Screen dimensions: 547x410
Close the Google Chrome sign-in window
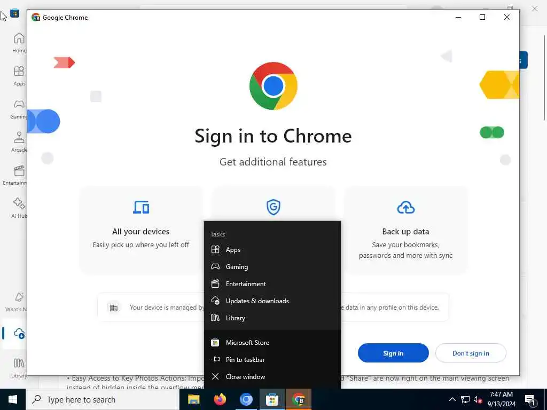click(x=507, y=17)
